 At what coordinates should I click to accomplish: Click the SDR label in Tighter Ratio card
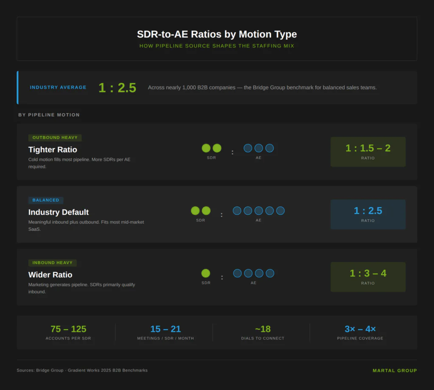coord(211,158)
